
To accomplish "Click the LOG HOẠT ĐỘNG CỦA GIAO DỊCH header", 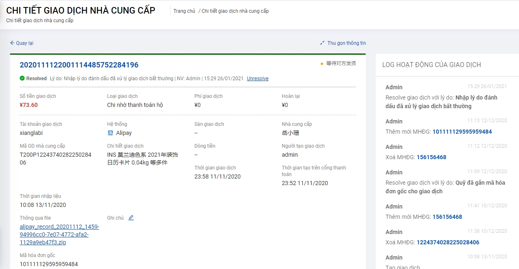I will point(431,65).
